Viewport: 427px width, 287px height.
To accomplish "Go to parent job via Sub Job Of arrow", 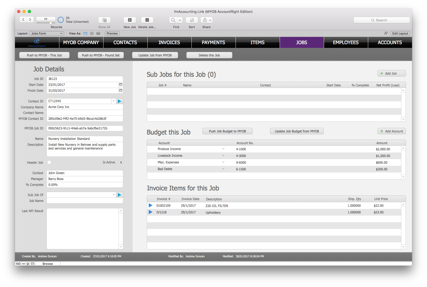I will click(x=120, y=195).
